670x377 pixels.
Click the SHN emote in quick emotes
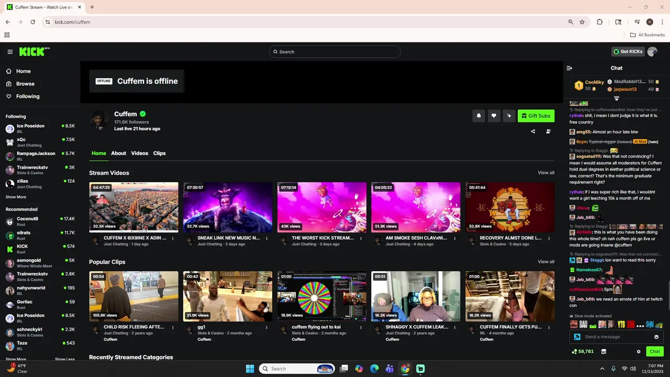650,325
